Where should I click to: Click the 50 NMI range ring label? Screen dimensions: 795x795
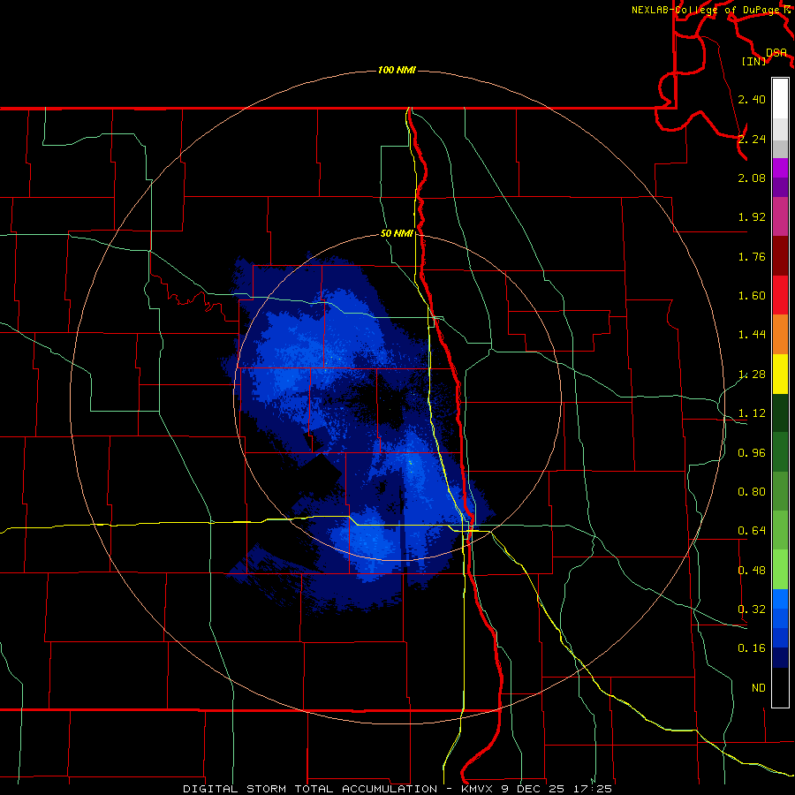tap(397, 233)
